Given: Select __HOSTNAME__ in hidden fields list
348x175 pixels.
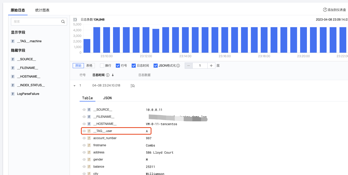Looking at the screenshot, I should pyautogui.click(x=28, y=77).
